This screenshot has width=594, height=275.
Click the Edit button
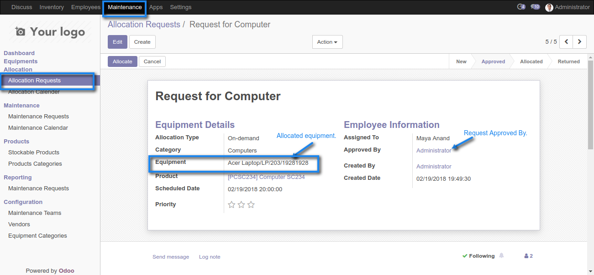[117, 42]
